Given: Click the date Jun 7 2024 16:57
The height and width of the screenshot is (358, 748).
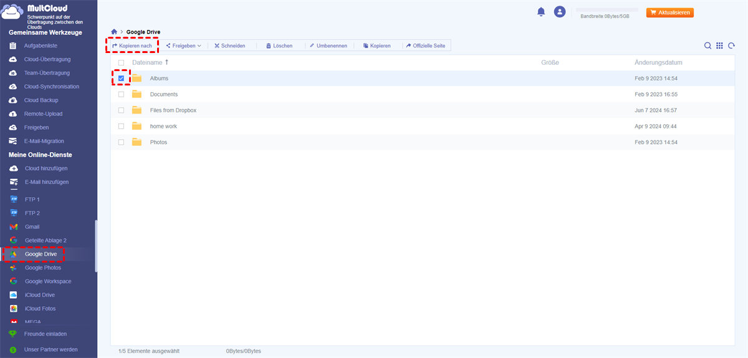Looking at the screenshot, I should pyautogui.click(x=656, y=110).
